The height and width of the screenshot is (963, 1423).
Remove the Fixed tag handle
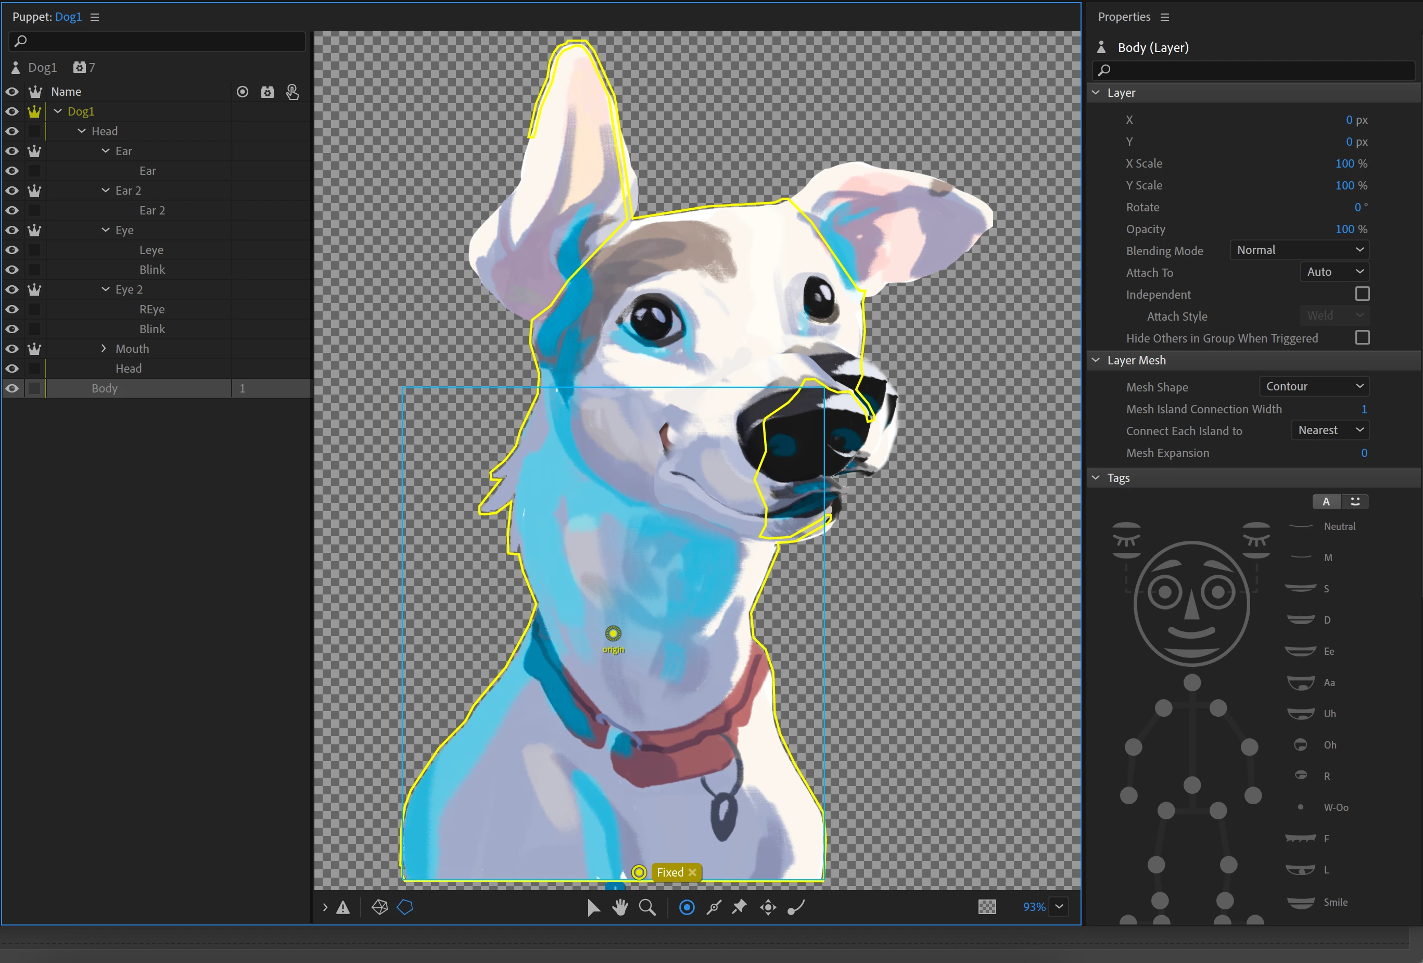pyautogui.click(x=693, y=872)
